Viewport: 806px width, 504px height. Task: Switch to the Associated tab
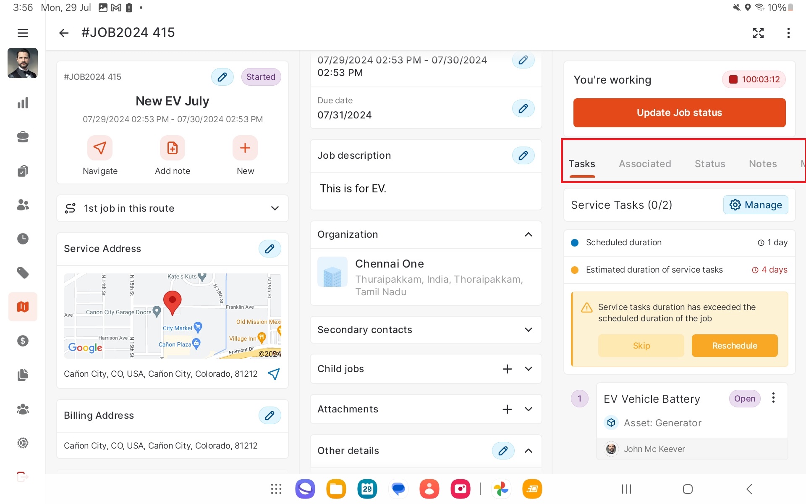click(645, 164)
